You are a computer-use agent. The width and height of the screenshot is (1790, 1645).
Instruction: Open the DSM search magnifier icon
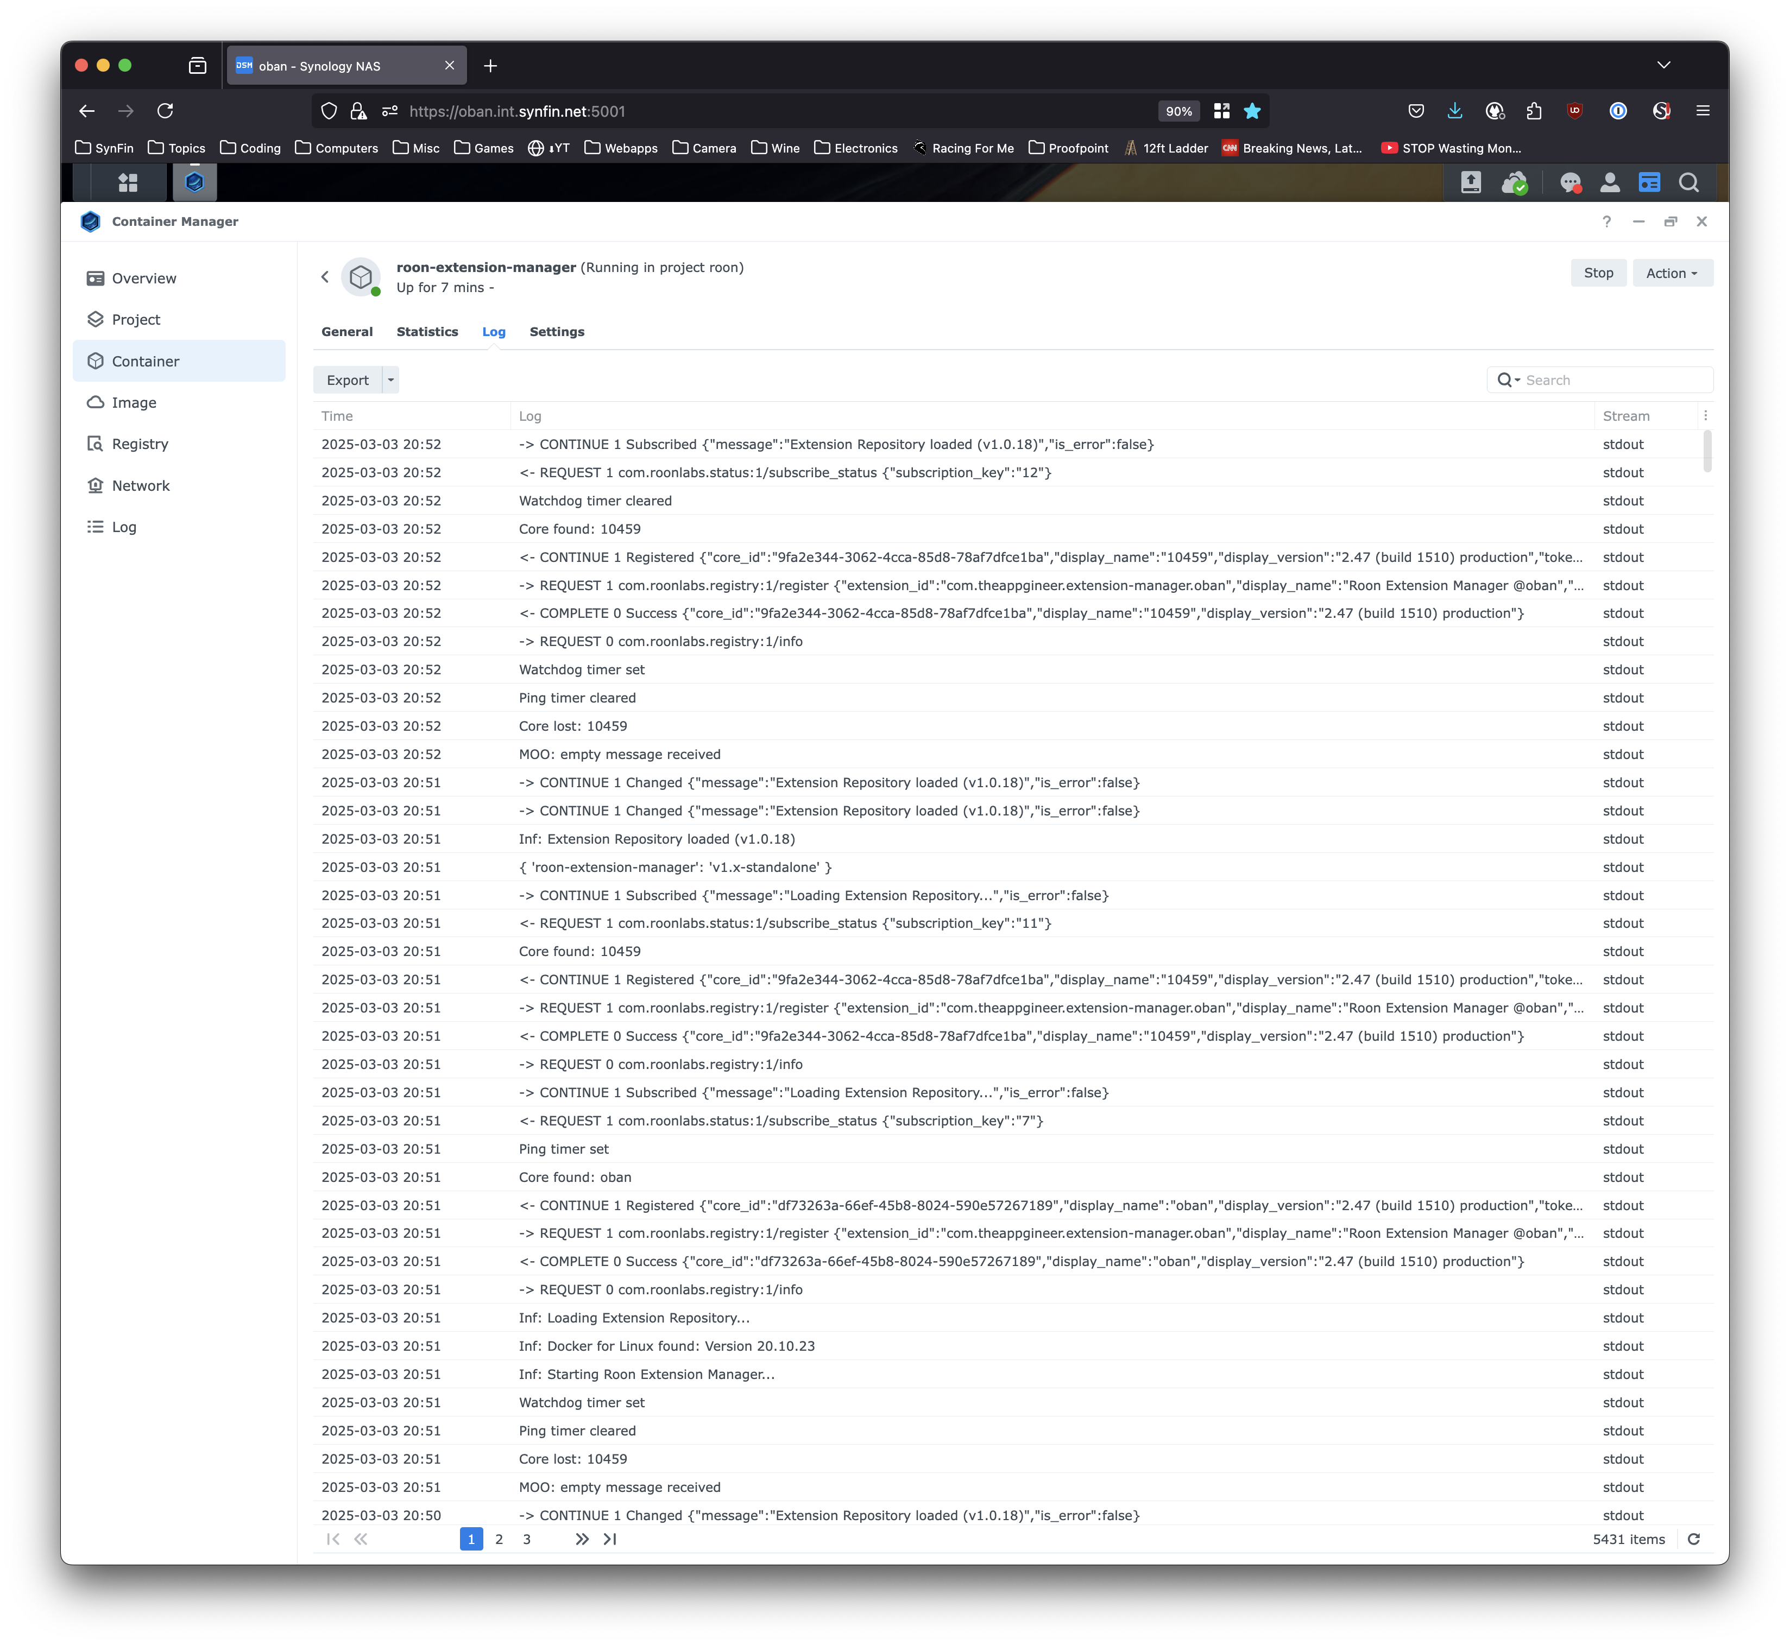click(x=1688, y=182)
